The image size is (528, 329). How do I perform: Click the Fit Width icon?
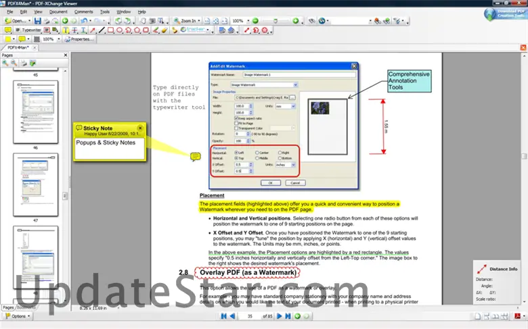pyautogui.click(x=225, y=21)
